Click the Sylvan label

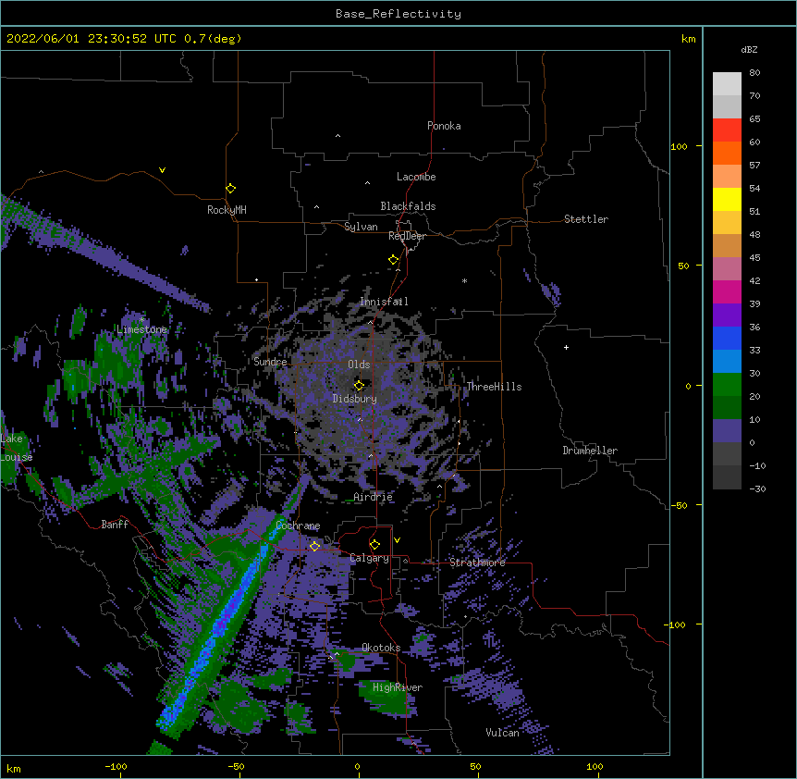[361, 227]
